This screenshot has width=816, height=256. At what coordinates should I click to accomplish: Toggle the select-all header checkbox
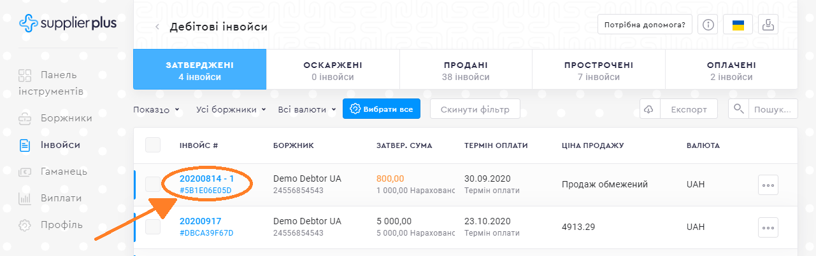153,145
